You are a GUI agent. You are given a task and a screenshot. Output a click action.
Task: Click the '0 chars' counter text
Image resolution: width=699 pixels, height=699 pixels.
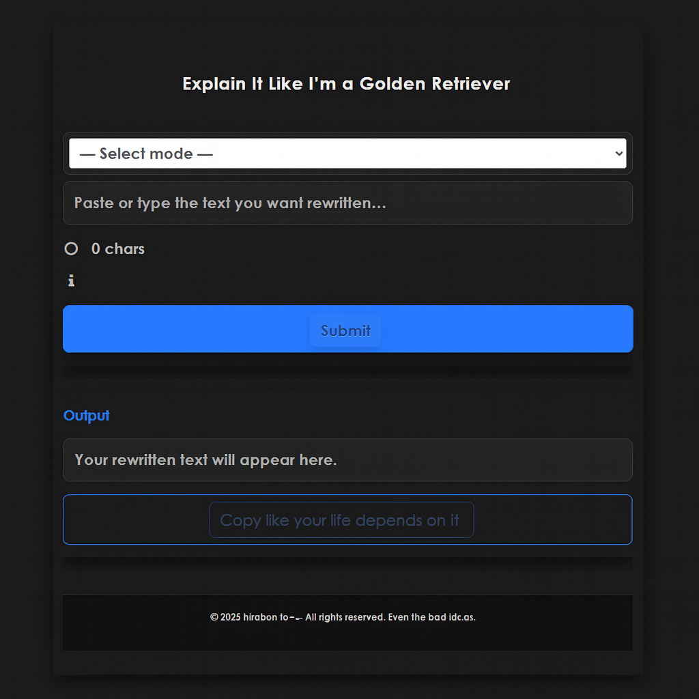[117, 248]
